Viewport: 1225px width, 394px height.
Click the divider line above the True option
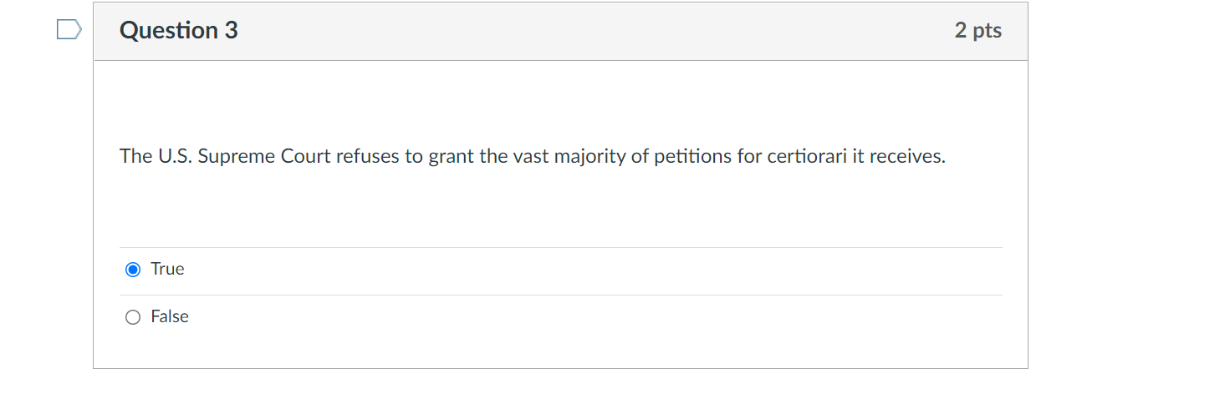(x=560, y=247)
